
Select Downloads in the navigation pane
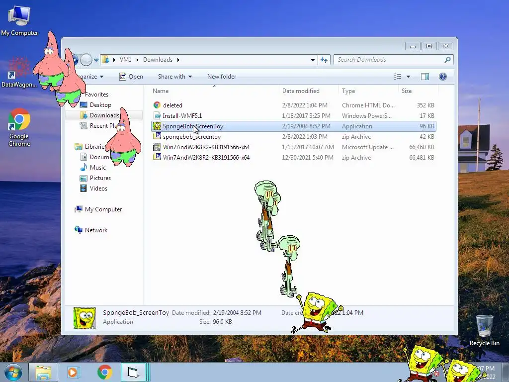104,115
